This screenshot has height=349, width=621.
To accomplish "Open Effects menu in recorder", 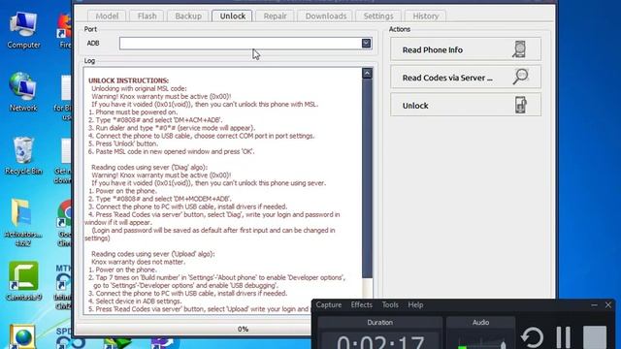I will 362,304.
